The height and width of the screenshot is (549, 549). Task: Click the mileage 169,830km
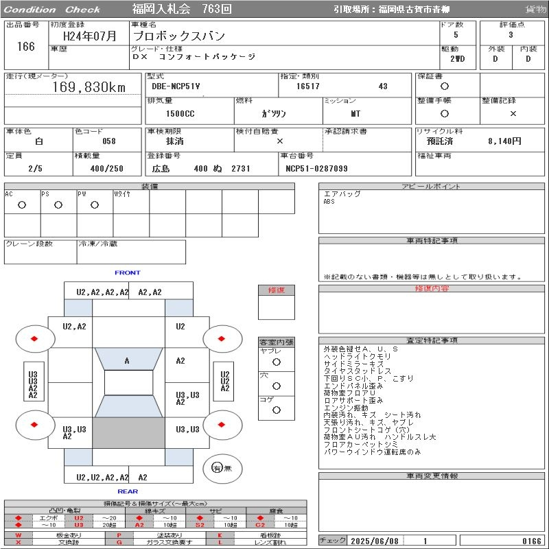pyautogui.click(x=89, y=87)
